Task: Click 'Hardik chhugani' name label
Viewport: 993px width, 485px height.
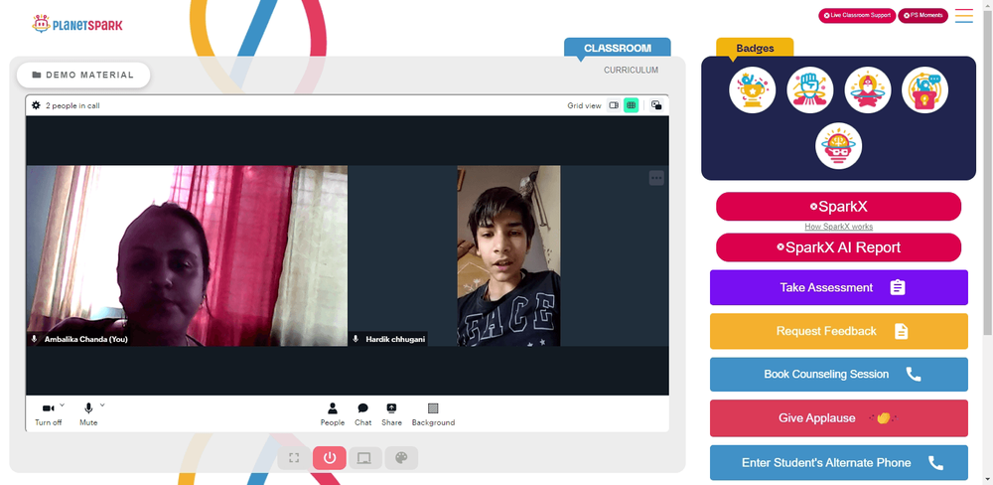Action: click(x=394, y=339)
